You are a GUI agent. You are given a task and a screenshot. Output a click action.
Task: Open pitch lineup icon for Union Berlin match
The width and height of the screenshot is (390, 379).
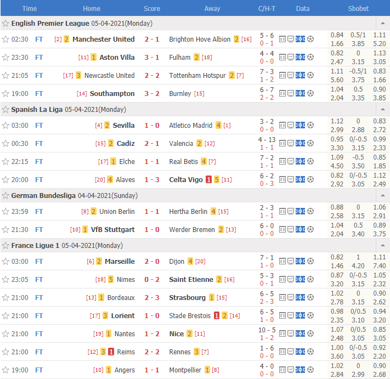[x=300, y=211]
